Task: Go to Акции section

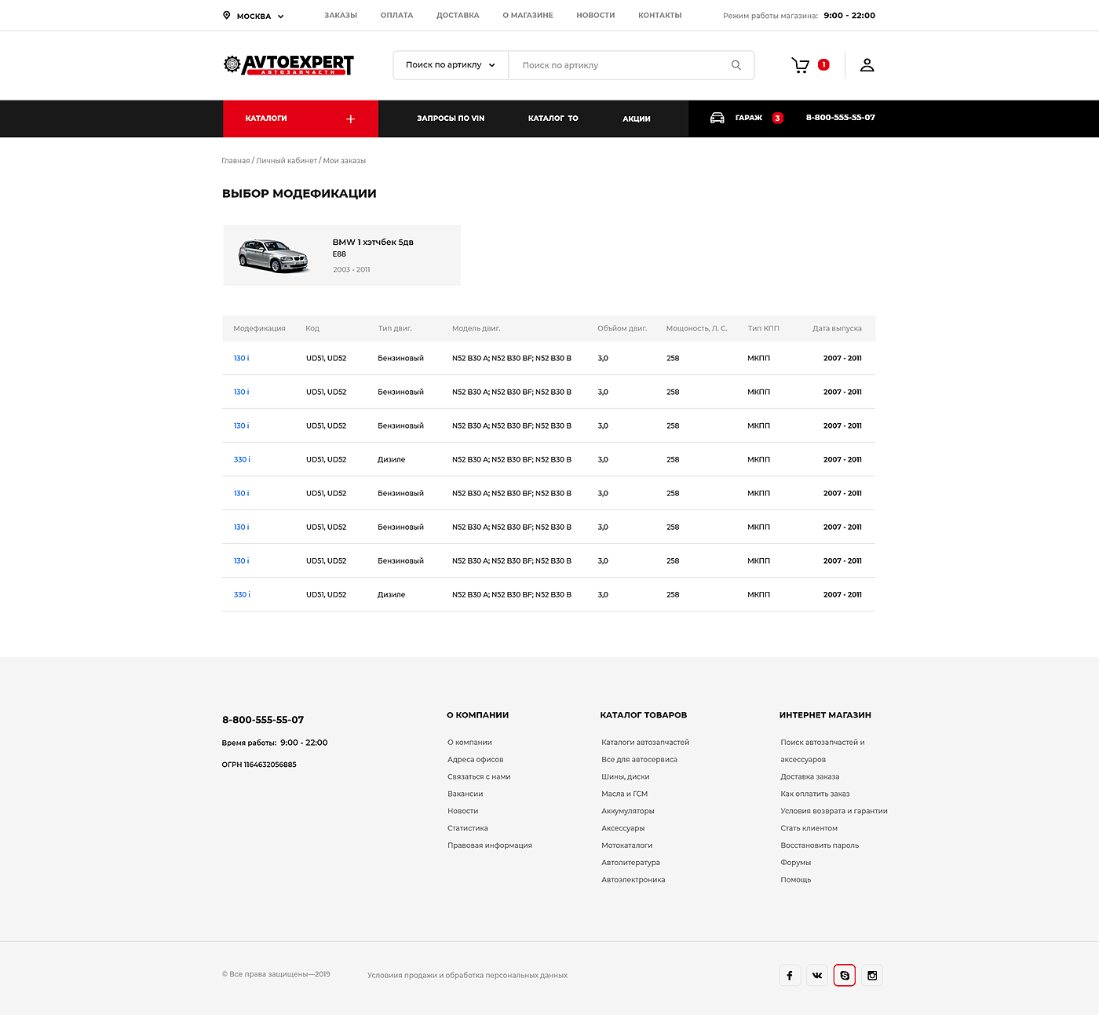Action: coord(637,119)
